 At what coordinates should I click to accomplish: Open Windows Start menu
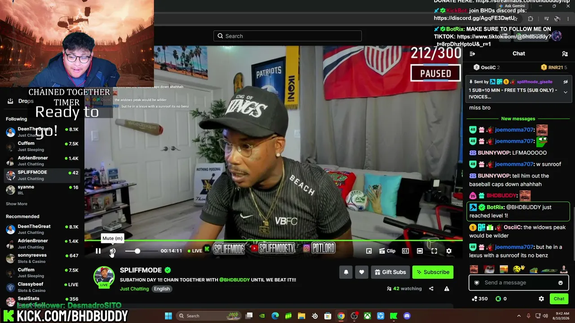168,316
